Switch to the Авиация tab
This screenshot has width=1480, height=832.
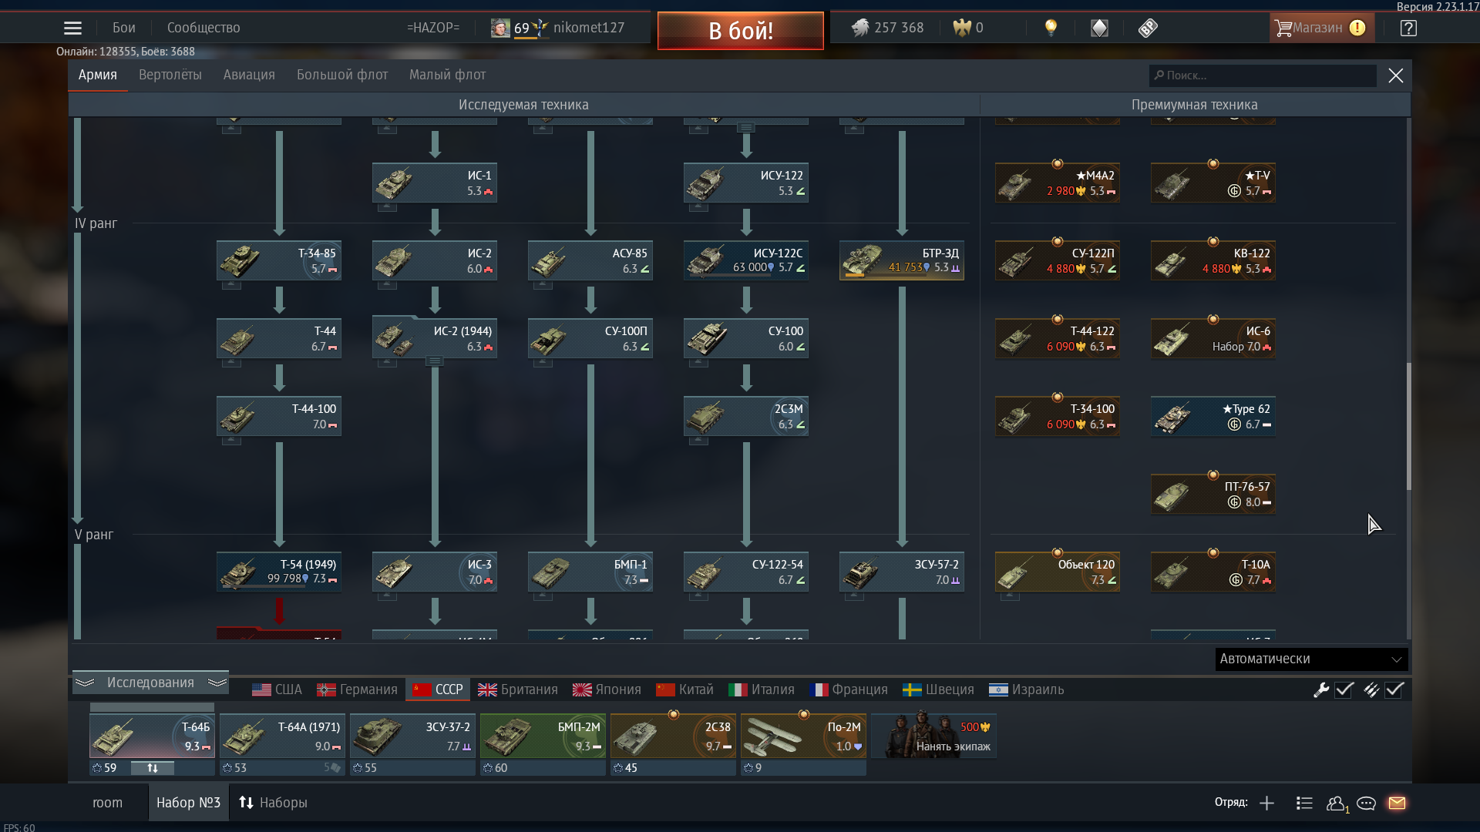[x=249, y=75]
